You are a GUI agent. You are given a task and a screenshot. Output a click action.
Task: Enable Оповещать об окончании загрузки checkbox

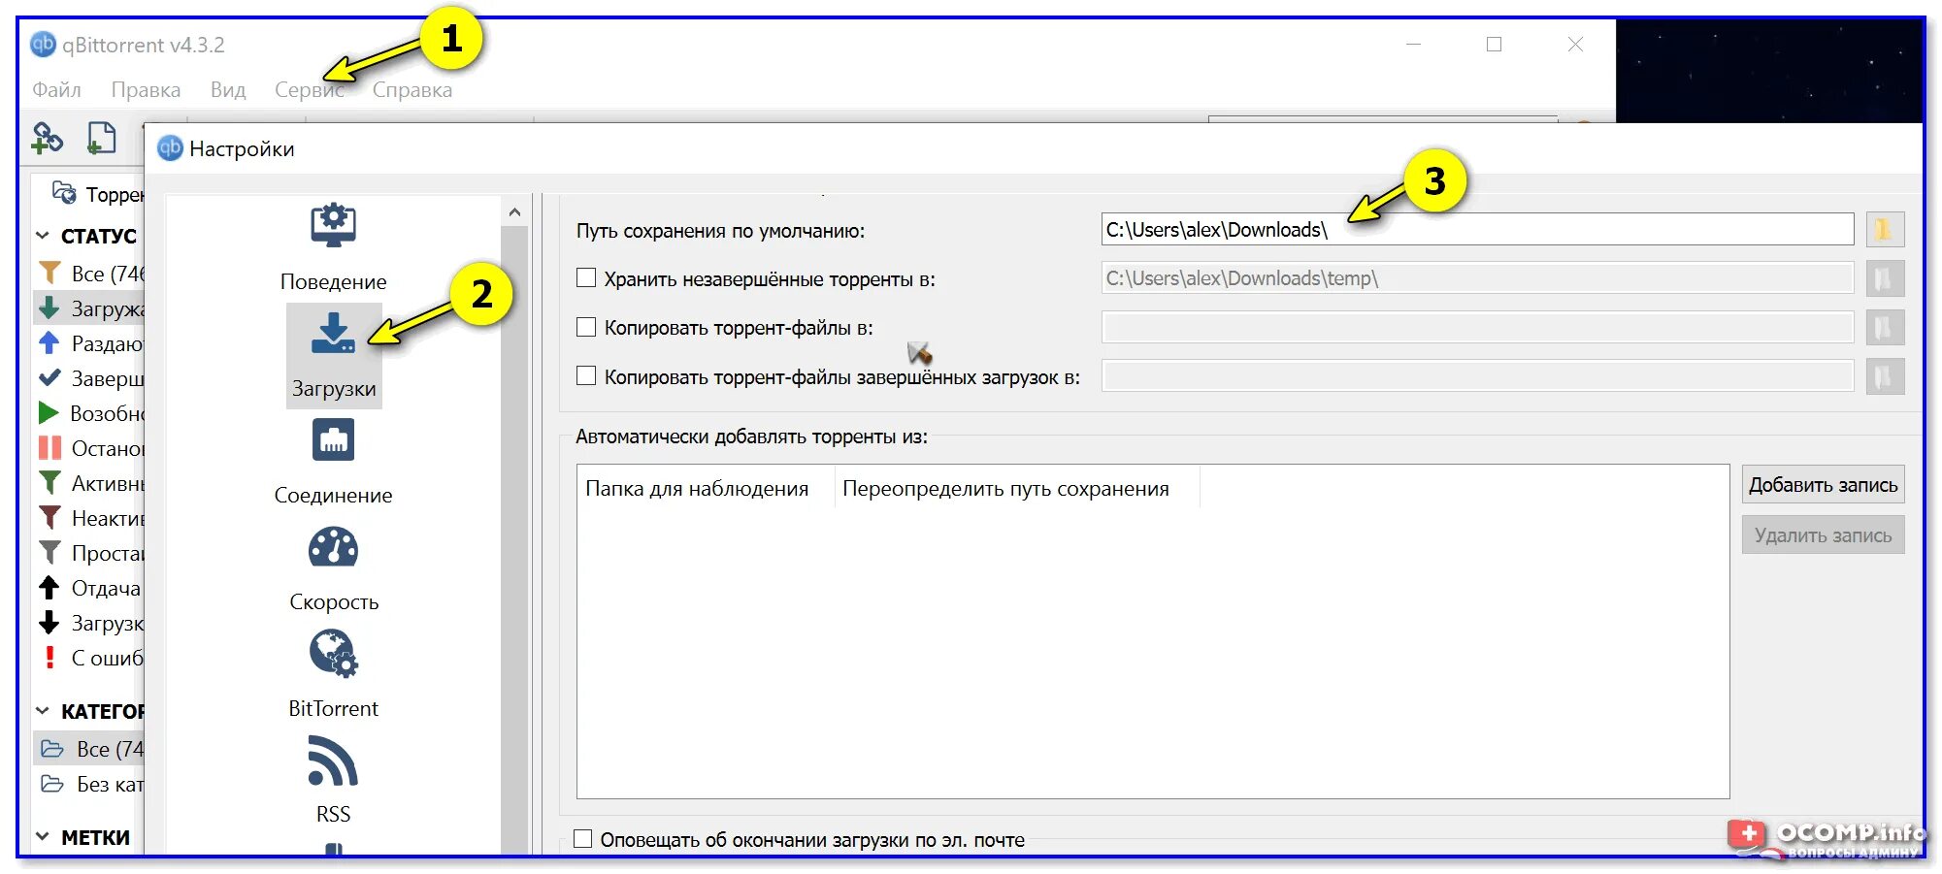(x=582, y=839)
